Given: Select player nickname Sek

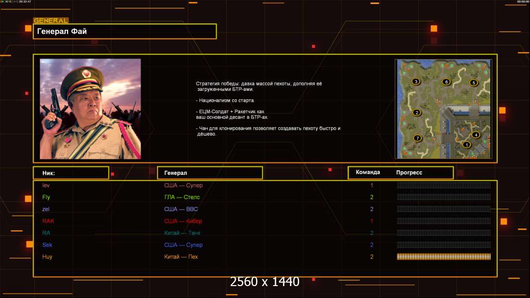Looking at the screenshot, I should point(47,245).
